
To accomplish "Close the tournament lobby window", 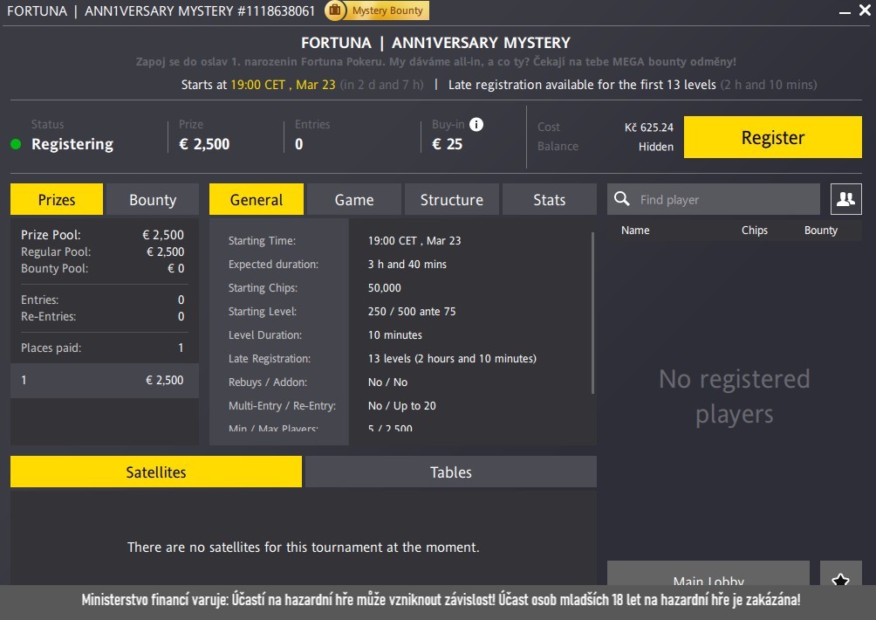I will (x=865, y=10).
